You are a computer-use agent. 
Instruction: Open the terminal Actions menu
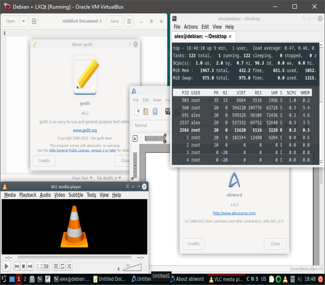coord(191,27)
